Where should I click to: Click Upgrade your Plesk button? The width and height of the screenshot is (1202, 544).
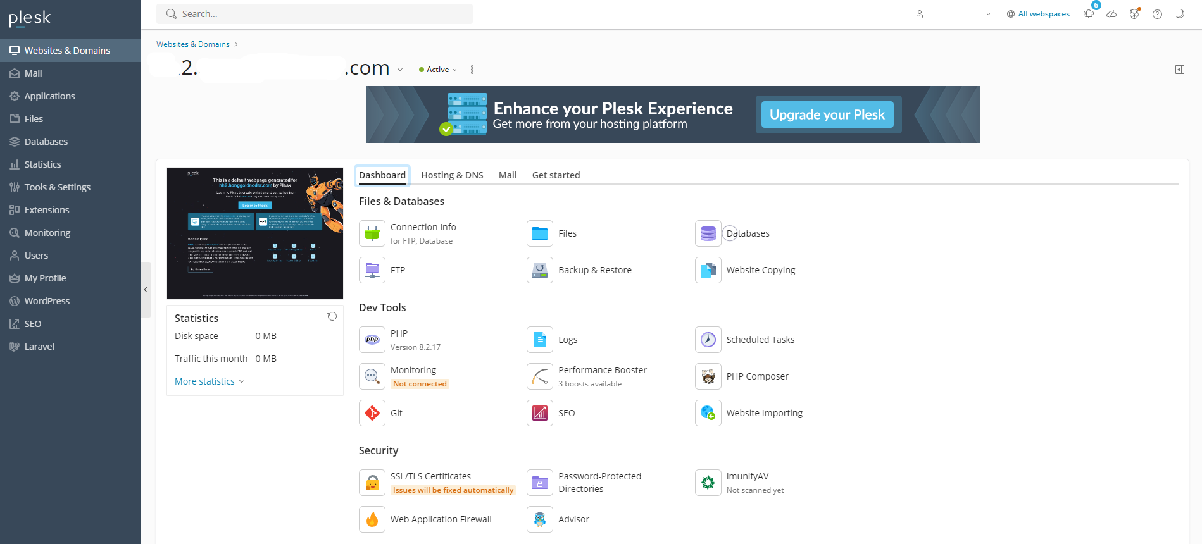(x=827, y=114)
